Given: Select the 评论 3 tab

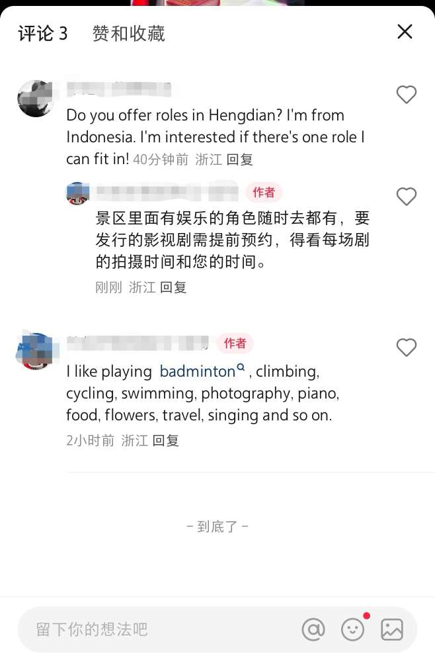Looking at the screenshot, I should pyautogui.click(x=42, y=33).
